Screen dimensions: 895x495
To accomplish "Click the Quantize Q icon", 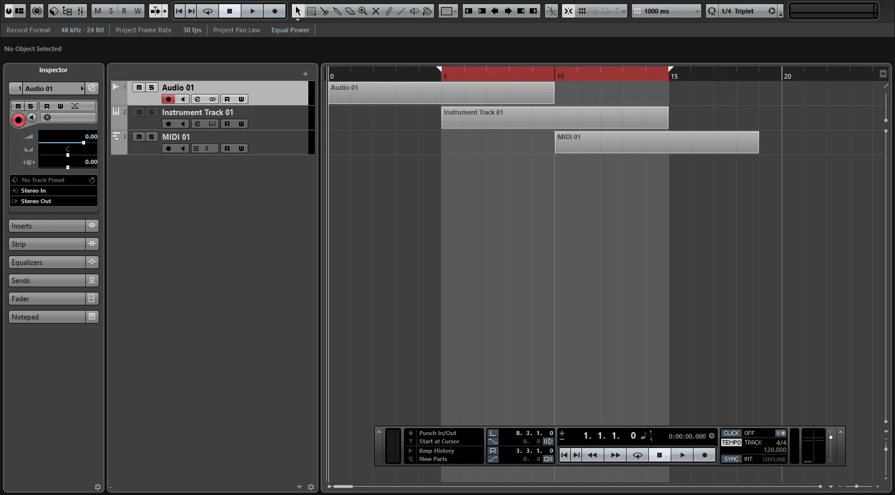I will [x=712, y=11].
